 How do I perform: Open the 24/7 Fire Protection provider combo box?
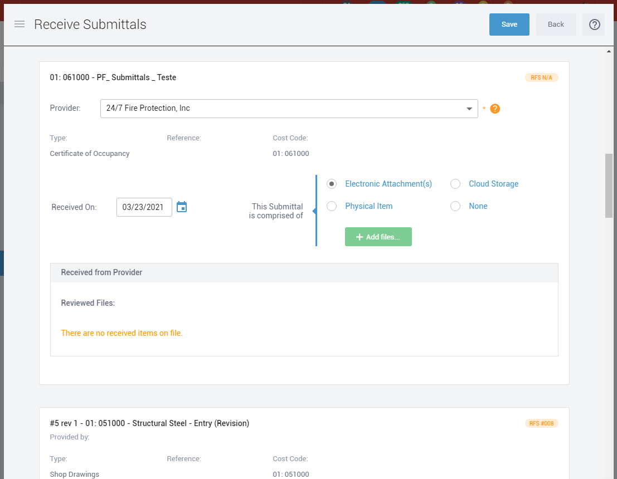pos(281,109)
